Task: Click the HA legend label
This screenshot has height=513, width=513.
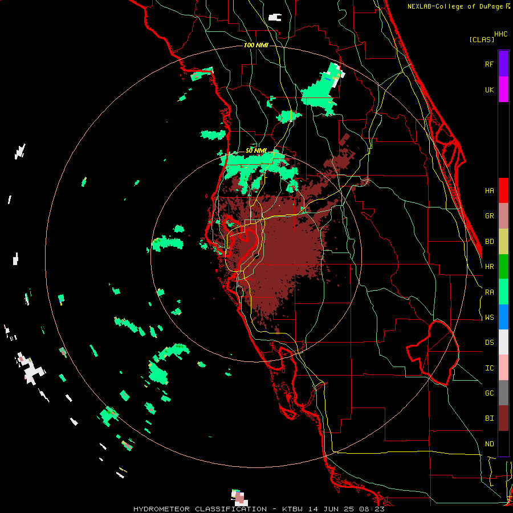Action: [x=489, y=190]
